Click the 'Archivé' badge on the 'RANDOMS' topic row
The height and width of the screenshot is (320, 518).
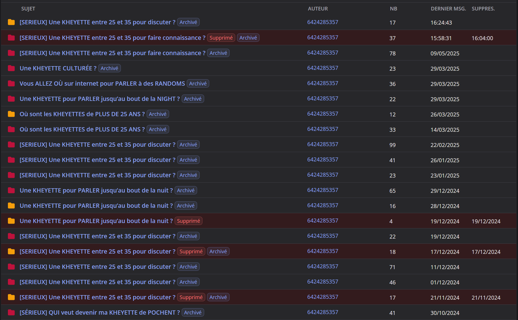[x=198, y=83]
